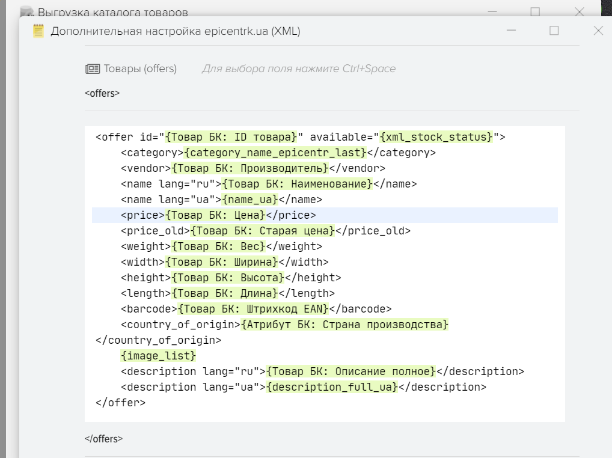Place cursor in the closing </offer> tag line
This screenshot has height=458, width=612.
click(x=120, y=403)
